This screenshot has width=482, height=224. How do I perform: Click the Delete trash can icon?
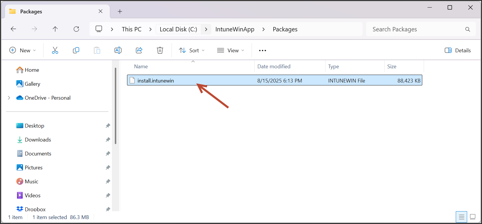point(160,50)
